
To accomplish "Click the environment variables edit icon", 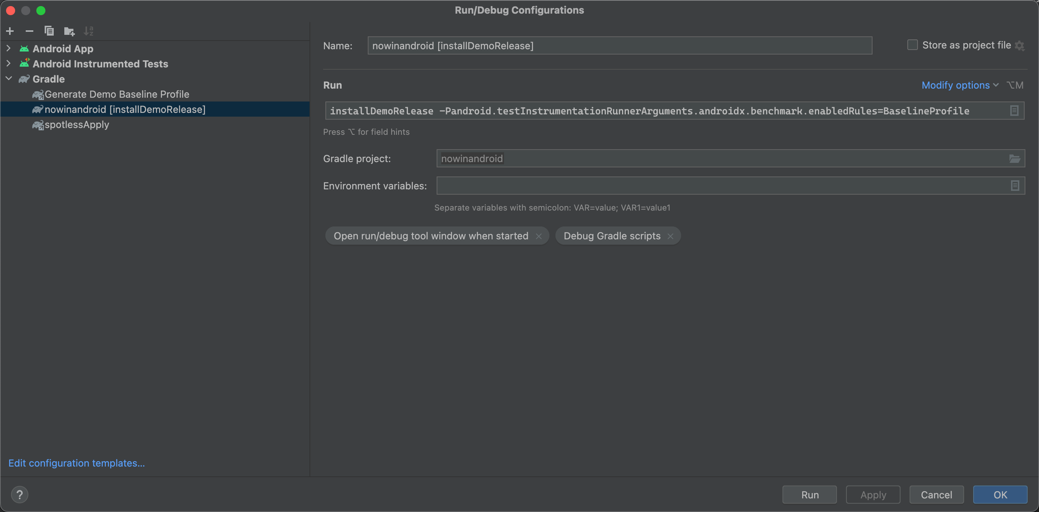I will (1015, 186).
